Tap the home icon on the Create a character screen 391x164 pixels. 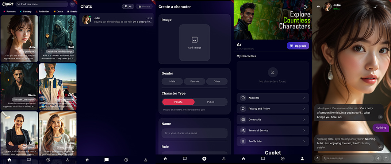coord(165,159)
